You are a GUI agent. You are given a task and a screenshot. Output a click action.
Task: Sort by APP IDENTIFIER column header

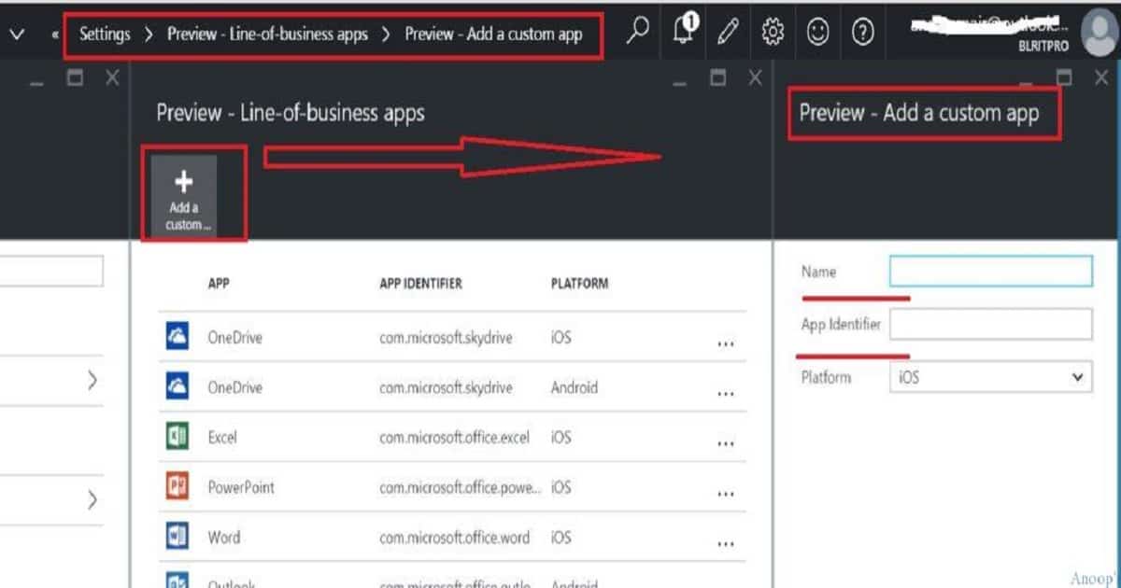(420, 284)
